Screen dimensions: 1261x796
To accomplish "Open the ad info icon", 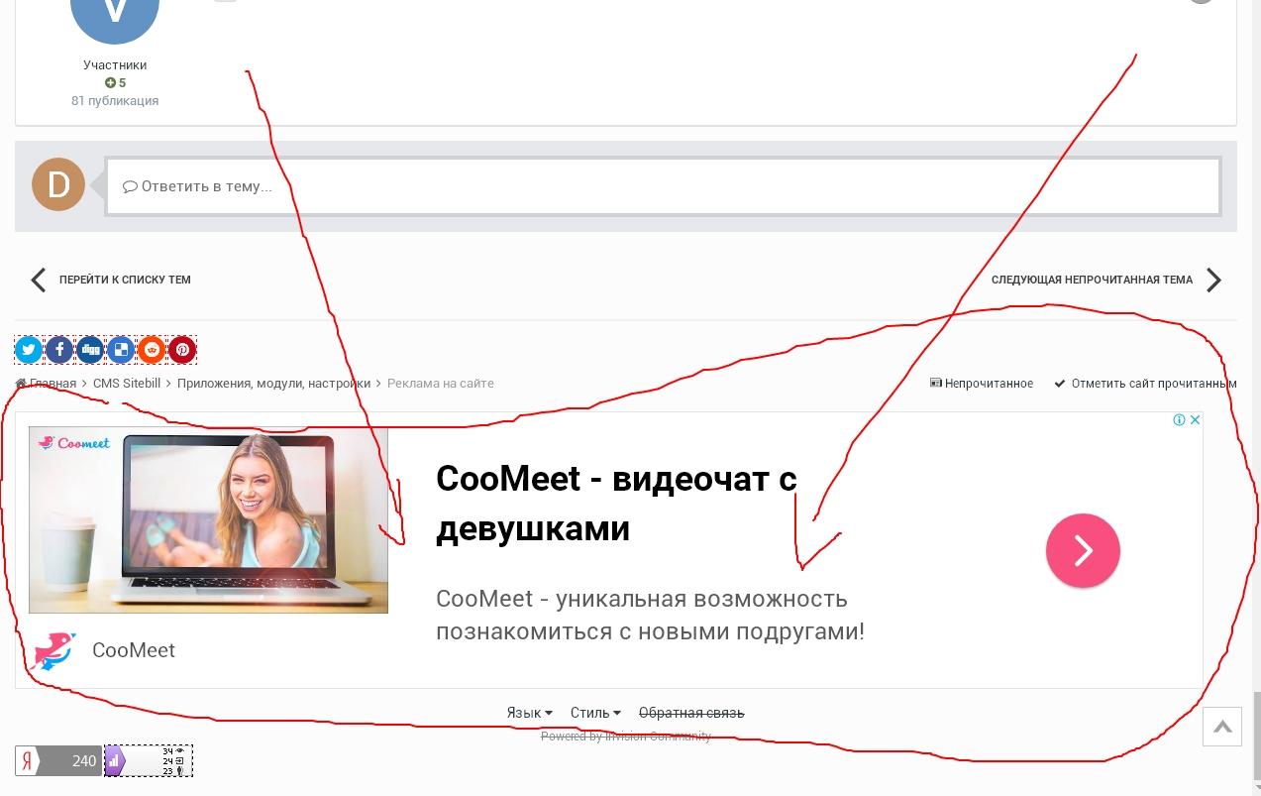I will [1179, 420].
